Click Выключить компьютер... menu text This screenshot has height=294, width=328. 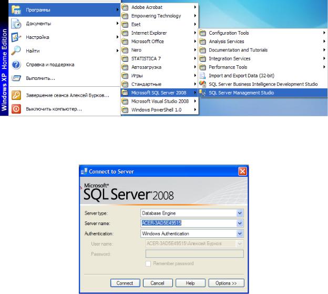[x=54, y=109]
